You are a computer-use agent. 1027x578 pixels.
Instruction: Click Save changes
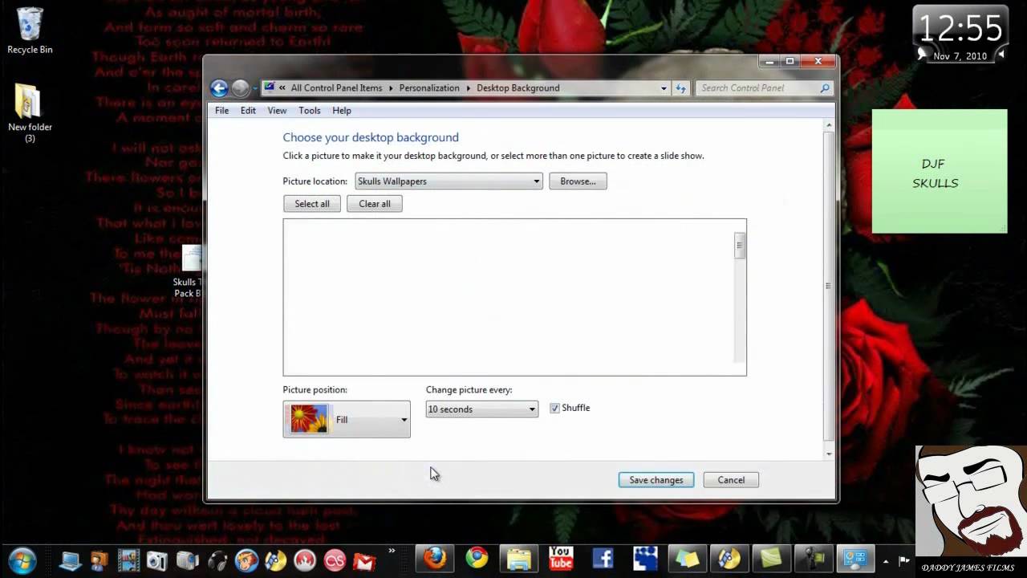[x=656, y=480]
